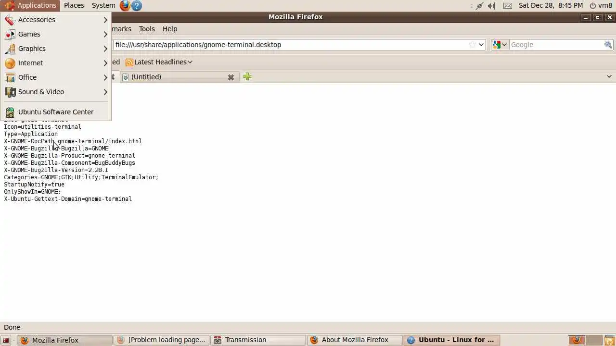The height and width of the screenshot is (346, 616).
Task: Open the Graphics submenu
Action: pos(56,49)
